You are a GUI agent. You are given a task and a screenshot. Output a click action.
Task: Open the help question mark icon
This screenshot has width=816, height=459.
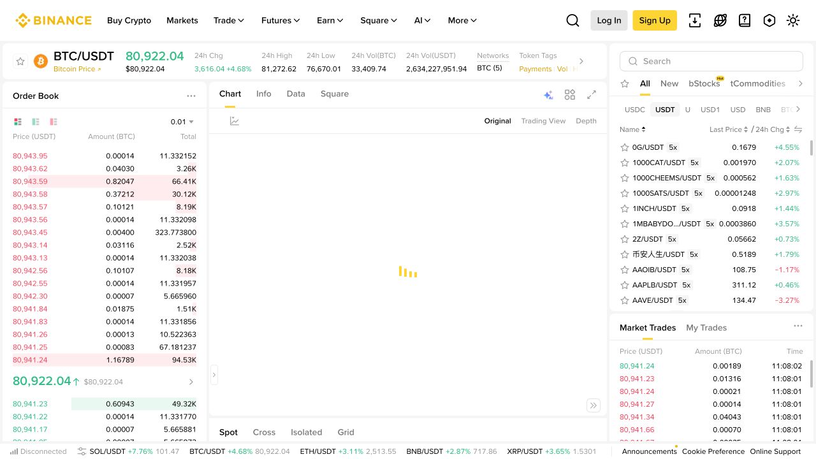click(745, 20)
